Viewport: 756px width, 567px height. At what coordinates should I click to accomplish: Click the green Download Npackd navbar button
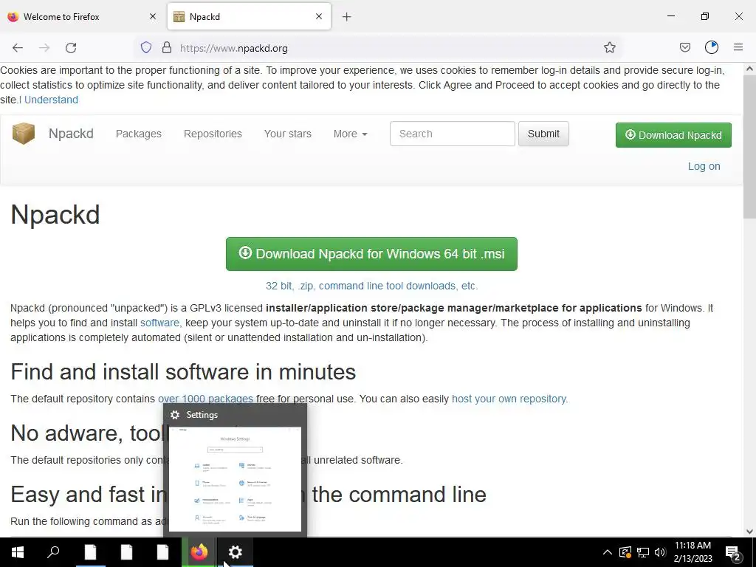[673, 135]
